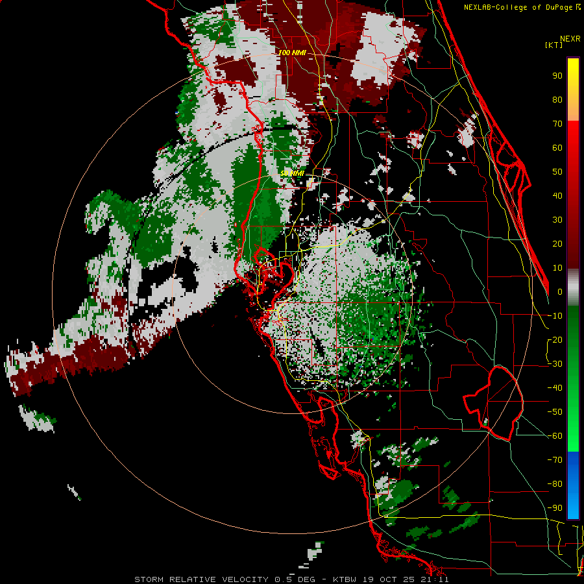Click the -80 scale label
This screenshot has height=584, width=584.
[555, 484]
